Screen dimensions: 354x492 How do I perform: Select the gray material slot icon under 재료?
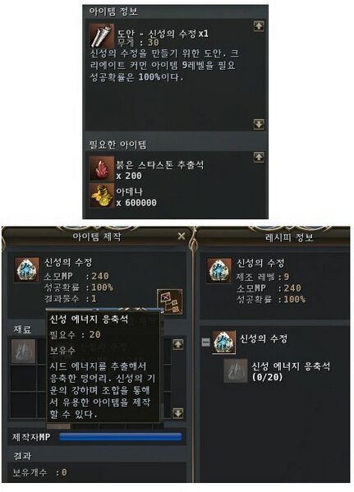[x=24, y=351]
